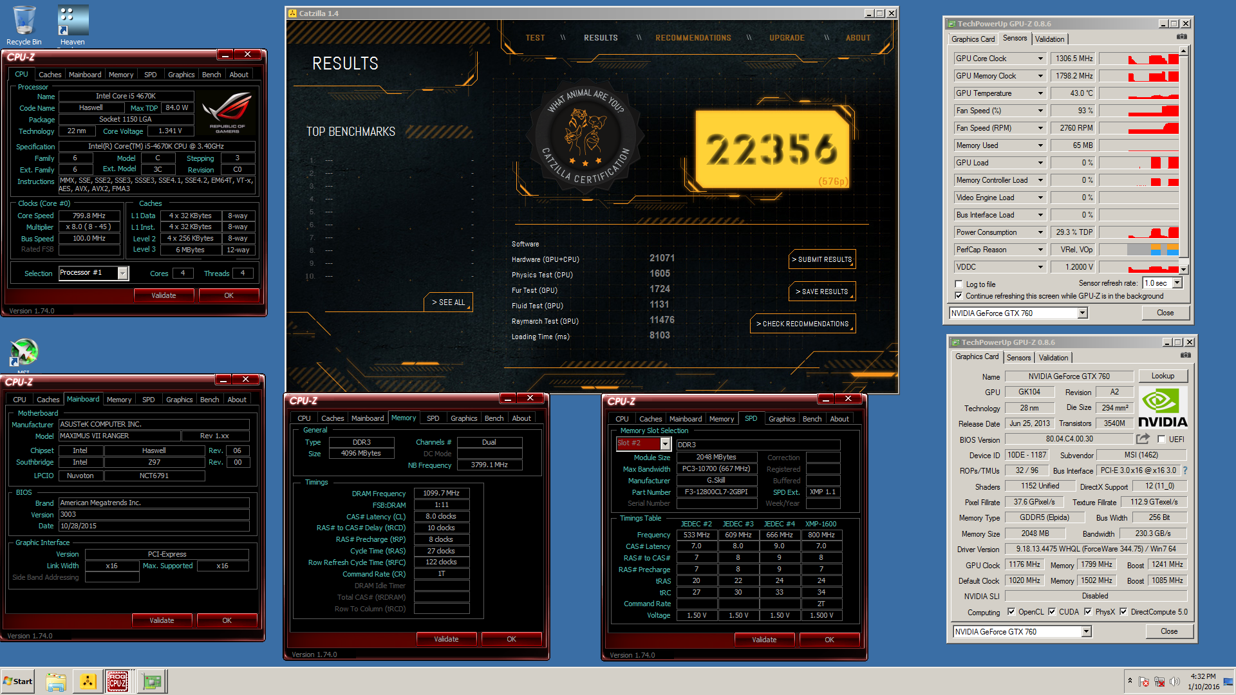Open the Slot #2 memory slot dropdown
This screenshot has width=1236, height=695.
tap(665, 443)
